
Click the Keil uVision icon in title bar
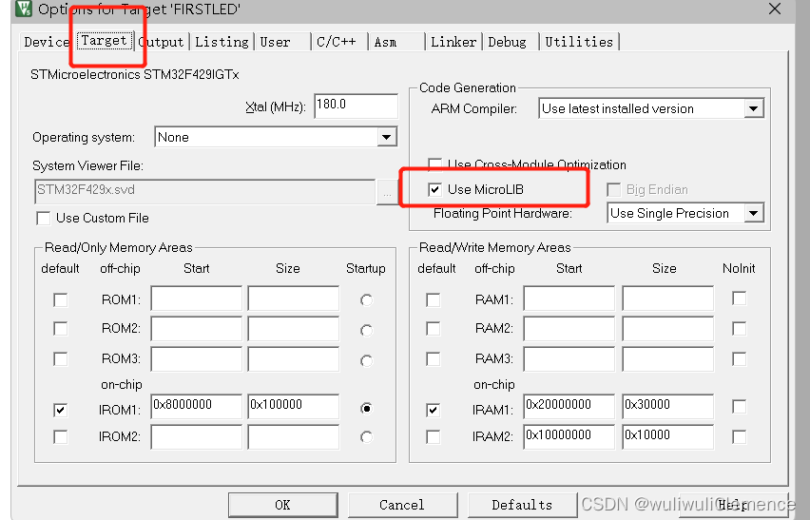point(24,9)
